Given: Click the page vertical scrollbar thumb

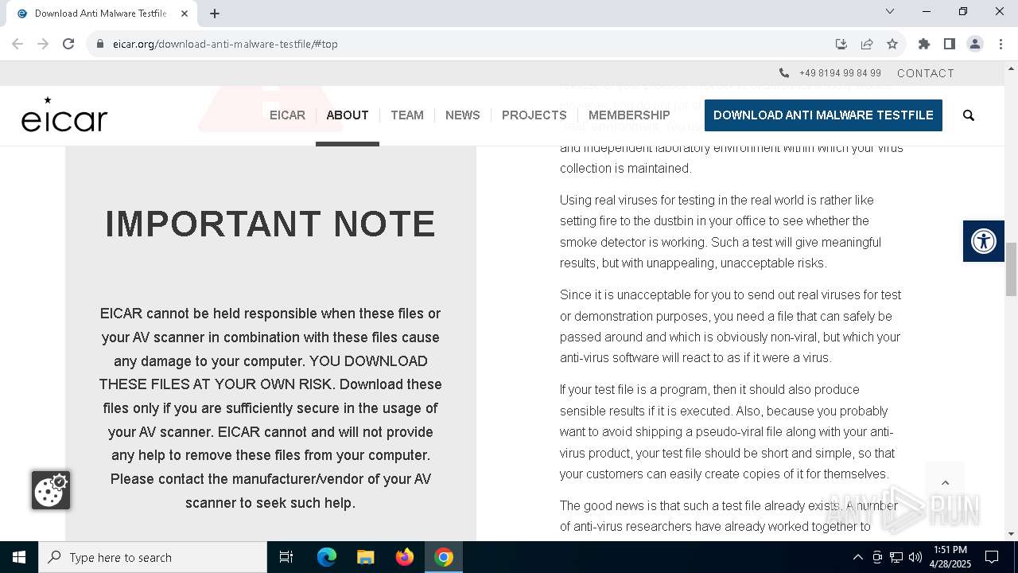Looking at the screenshot, I should (1012, 270).
